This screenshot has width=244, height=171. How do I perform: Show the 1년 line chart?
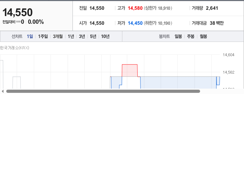[x=71, y=36]
